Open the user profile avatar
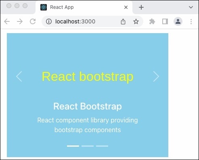 pos(178,21)
